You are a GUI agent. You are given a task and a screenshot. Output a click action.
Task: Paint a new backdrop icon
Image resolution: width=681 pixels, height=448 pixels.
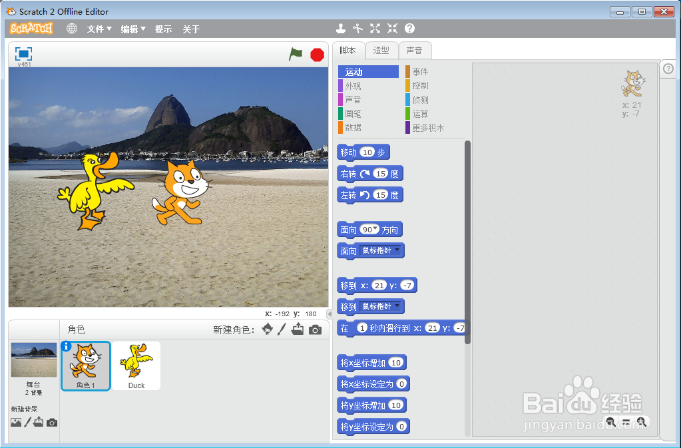pyautogui.click(x=27, y=422)
